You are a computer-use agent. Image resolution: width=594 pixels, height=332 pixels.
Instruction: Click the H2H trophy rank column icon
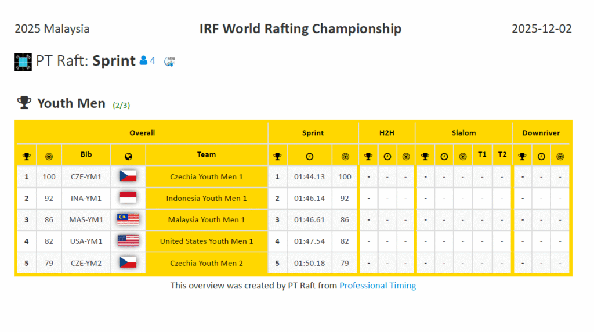(368, 156)
